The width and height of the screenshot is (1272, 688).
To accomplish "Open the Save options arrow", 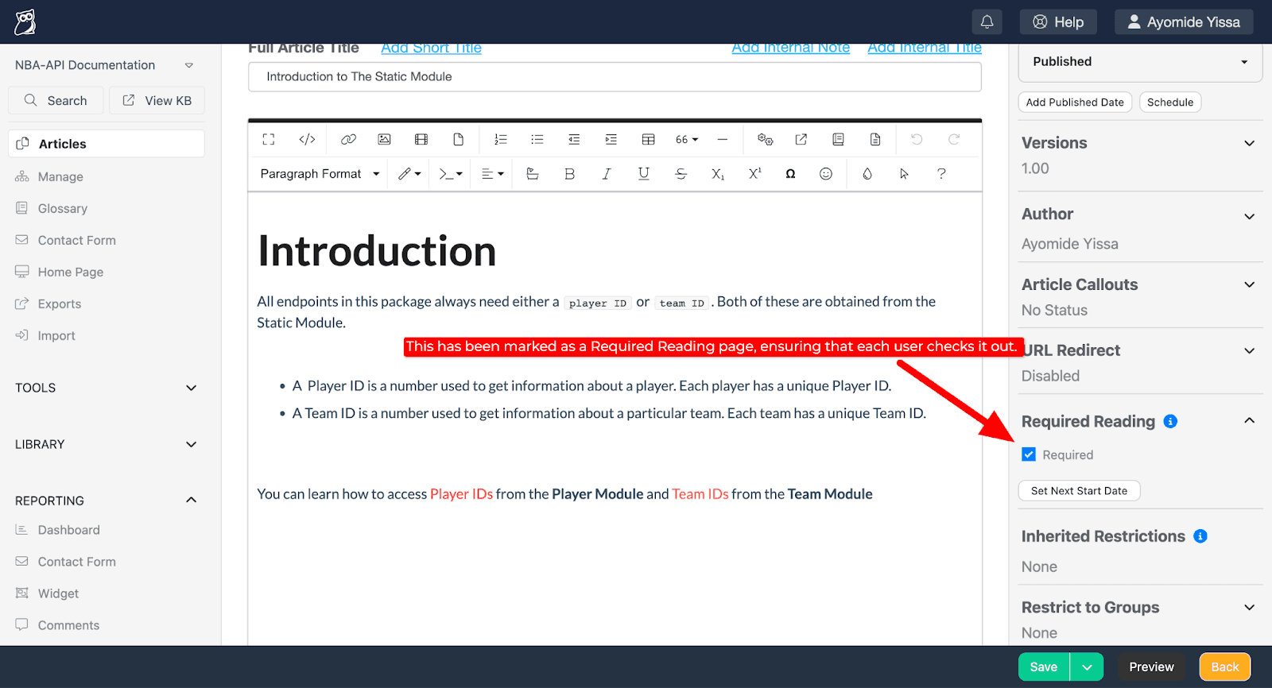I will pyautogui.click(x=1087, y=667).
